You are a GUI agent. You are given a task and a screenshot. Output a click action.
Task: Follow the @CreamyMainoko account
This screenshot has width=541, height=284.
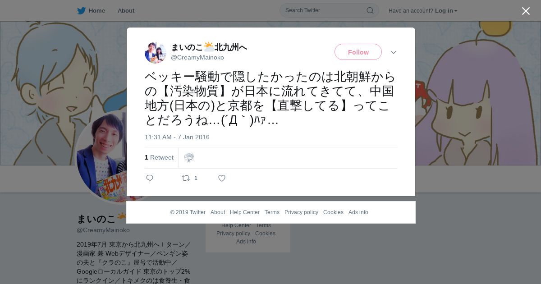358,52
